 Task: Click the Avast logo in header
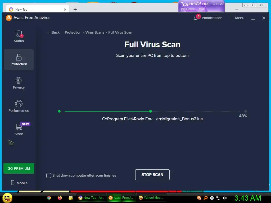[9, 18]
